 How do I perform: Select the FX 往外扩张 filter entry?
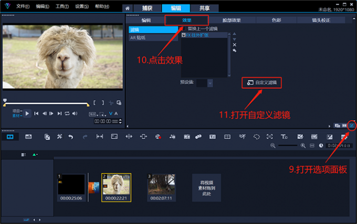coord(204,35)
